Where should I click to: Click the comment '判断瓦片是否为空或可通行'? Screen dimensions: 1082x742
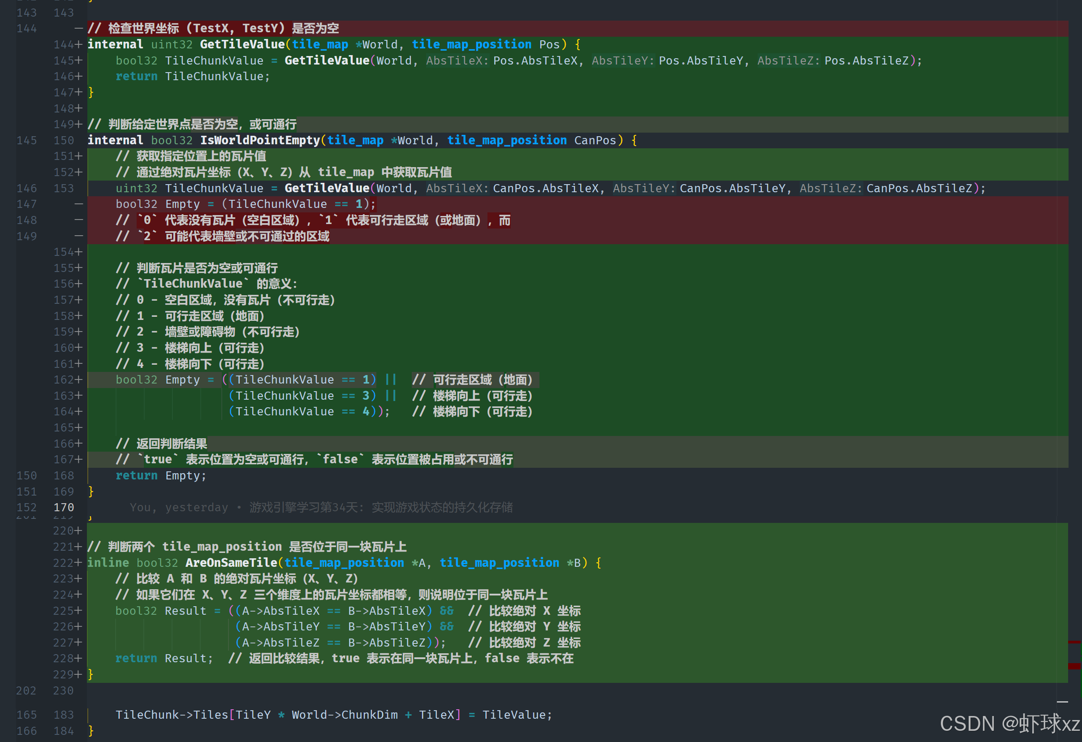coord(197,268)
